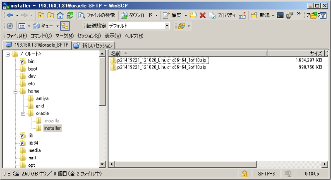Open the 転送設定 デフォルト combo box
The width and height of the screenshot is (331, 180).
pos(139,26)
